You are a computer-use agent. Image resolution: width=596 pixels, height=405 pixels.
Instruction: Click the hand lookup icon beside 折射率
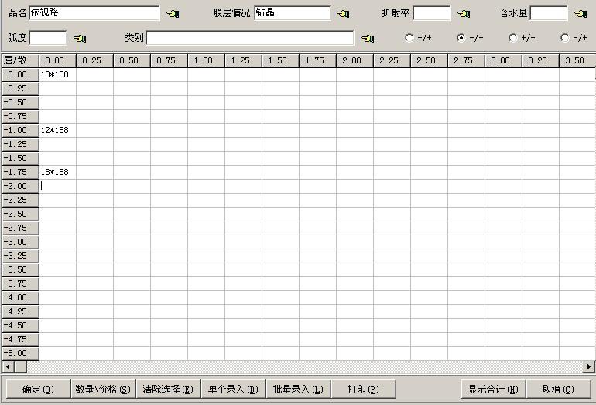click(464, 13)
